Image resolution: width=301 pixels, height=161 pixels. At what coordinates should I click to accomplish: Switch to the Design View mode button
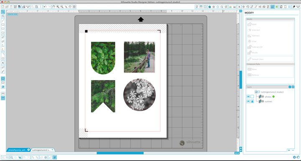coord(3,78)
